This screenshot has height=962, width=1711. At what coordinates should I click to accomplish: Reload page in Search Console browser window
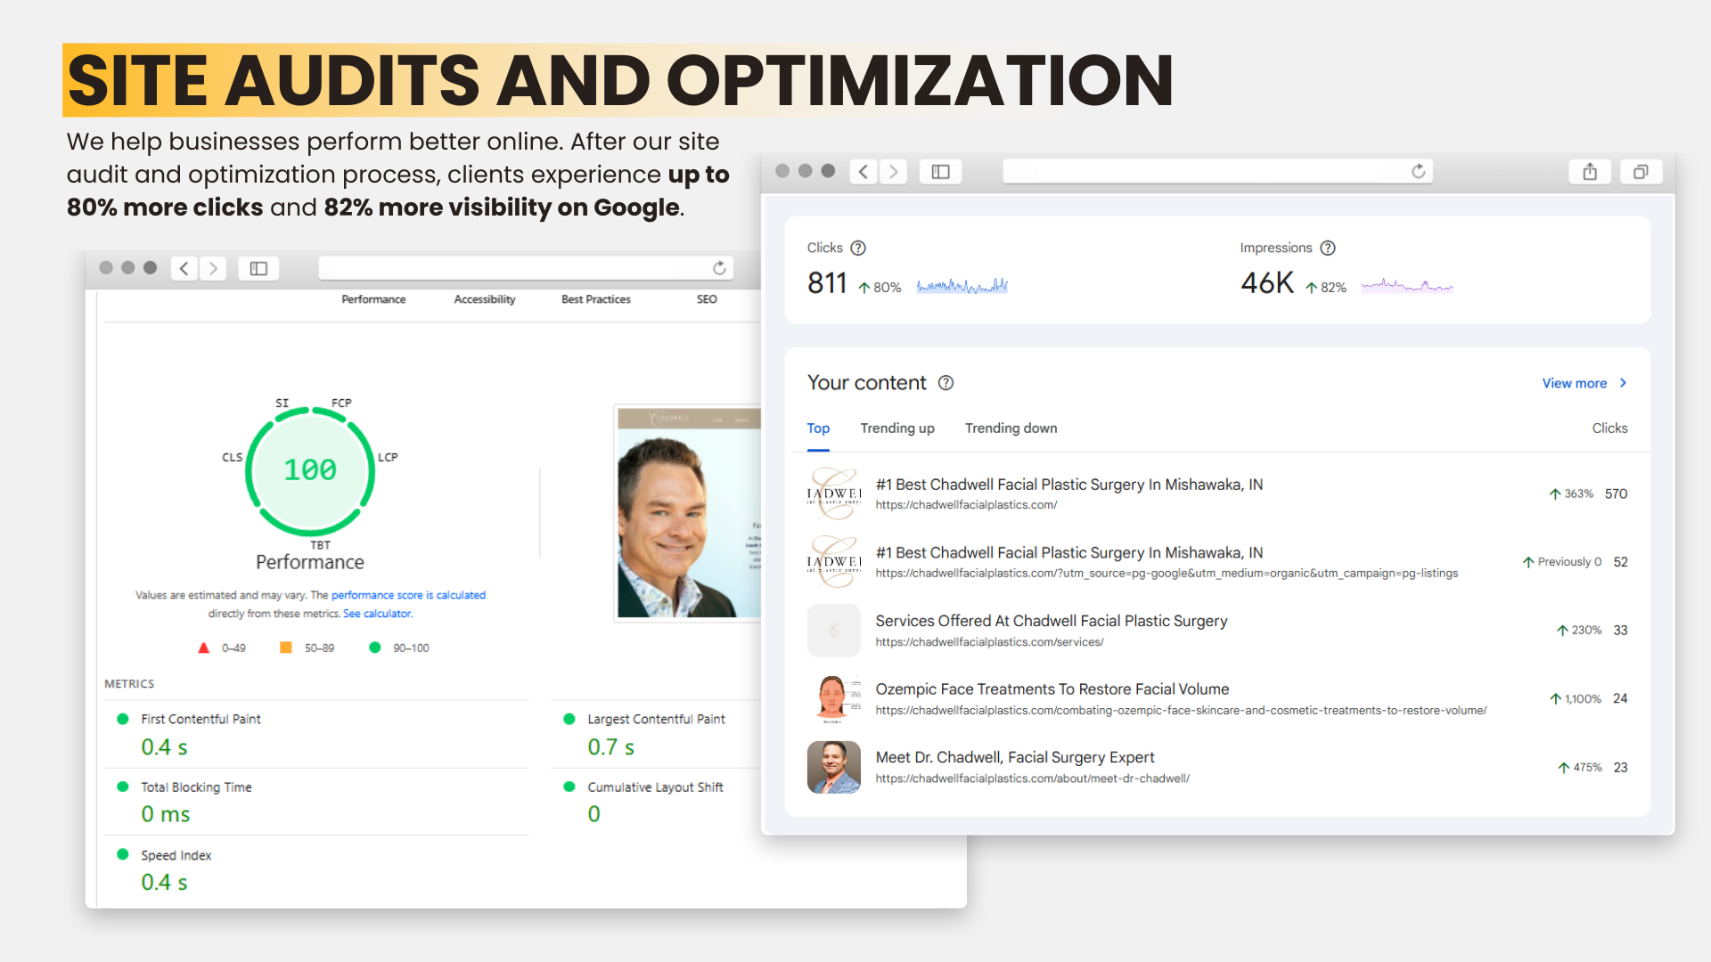1419,171
